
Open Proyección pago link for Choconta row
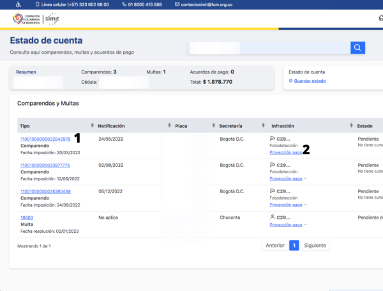point(286,224)
